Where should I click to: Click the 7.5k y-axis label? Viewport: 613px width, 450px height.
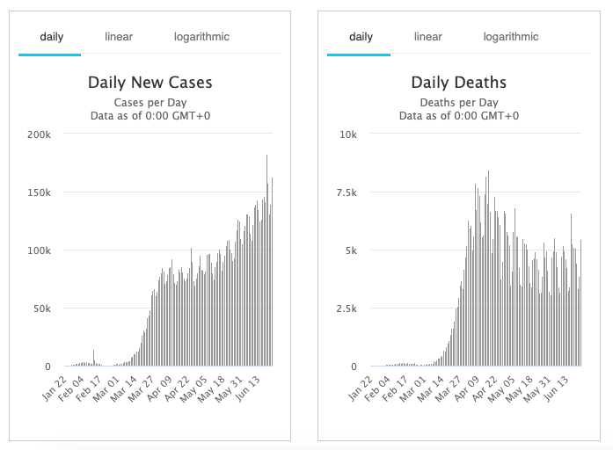[348, 192]
